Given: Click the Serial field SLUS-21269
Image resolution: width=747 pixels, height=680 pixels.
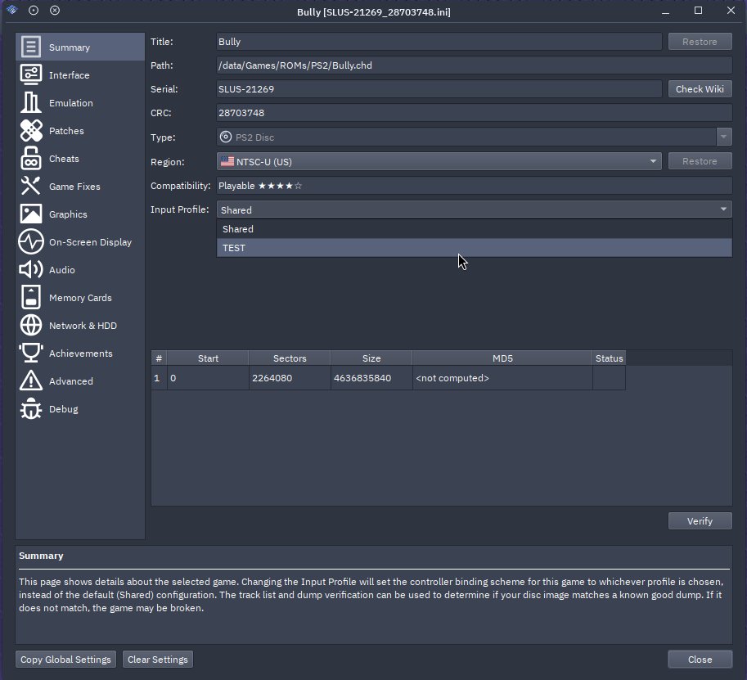Looking at the screenshot, I should click(439, 89).
